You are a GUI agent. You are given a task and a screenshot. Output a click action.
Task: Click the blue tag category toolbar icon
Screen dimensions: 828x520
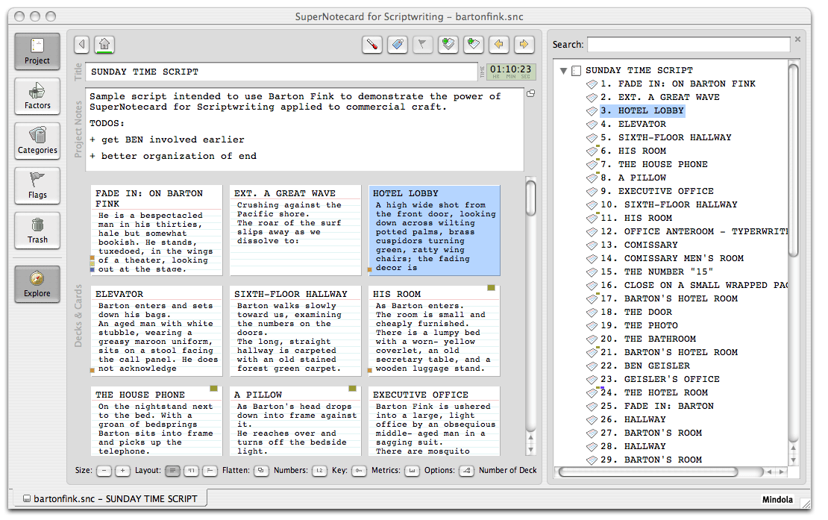click(398, 44)
